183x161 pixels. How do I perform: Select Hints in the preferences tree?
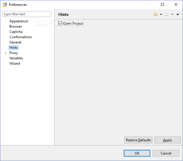point(14,48)
